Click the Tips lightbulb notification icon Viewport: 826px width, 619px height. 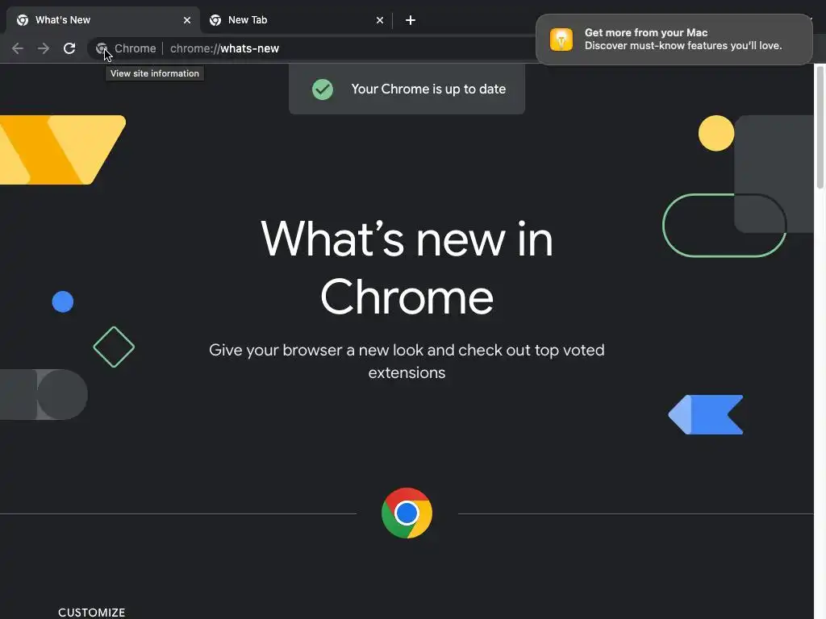pos(561,39)
